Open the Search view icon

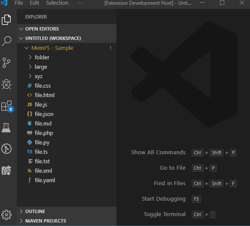click(x=6, y=41)
